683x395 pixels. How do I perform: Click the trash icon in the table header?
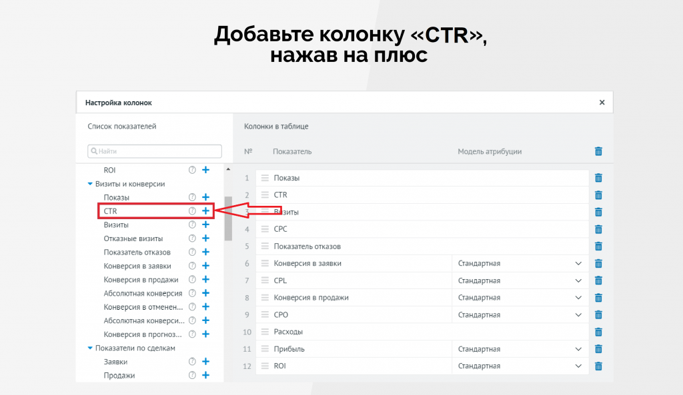pos(598,151)
